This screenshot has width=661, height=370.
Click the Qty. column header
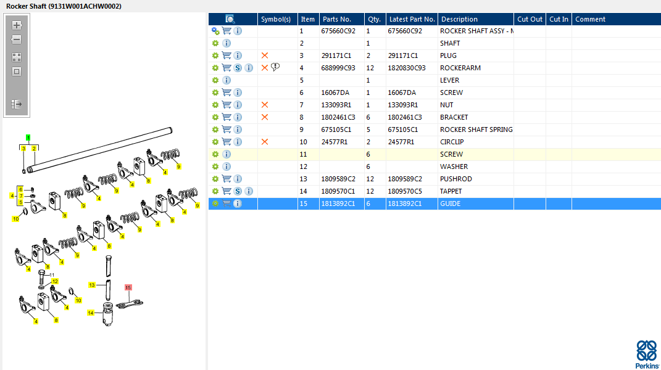tap(375, 19)
